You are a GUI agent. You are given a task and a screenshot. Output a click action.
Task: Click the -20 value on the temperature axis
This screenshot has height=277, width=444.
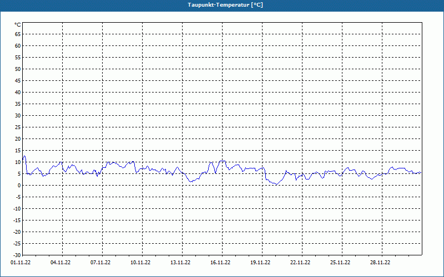(x=17, y=232)
